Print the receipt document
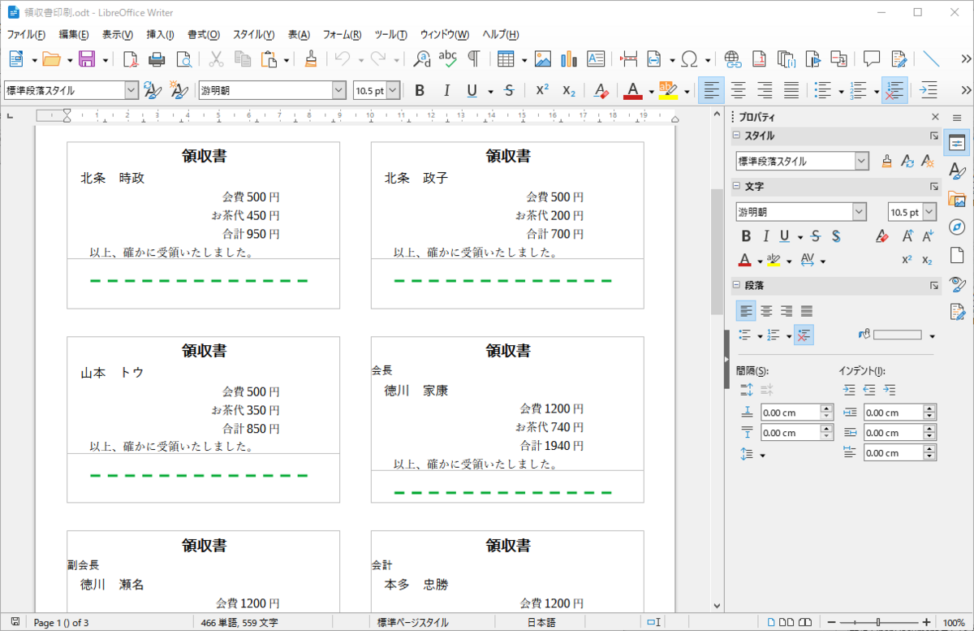 [x=157, y=58]
